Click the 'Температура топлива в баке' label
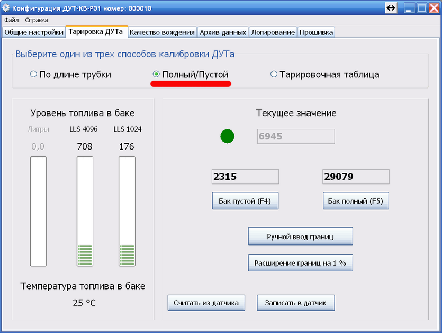Screen dimensions: 442x333 [83, 286]
